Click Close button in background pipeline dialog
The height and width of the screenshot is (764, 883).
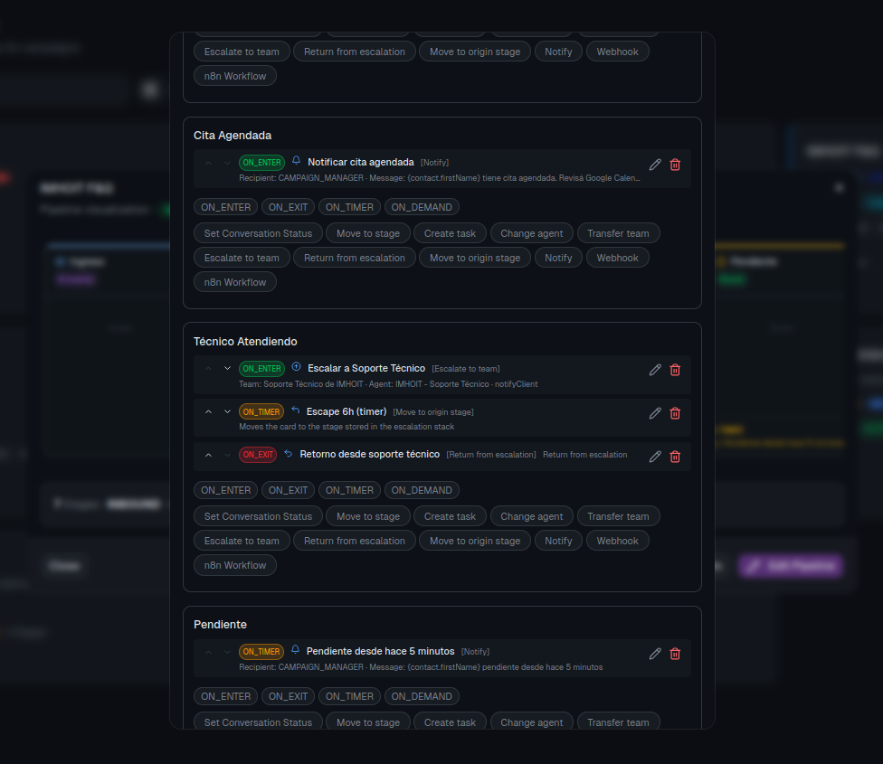click(x=63, y=565)
